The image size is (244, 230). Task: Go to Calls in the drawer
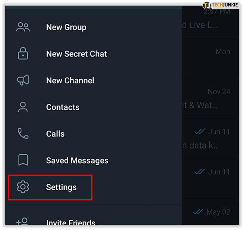pyautogui.click(x=55, y=134)
